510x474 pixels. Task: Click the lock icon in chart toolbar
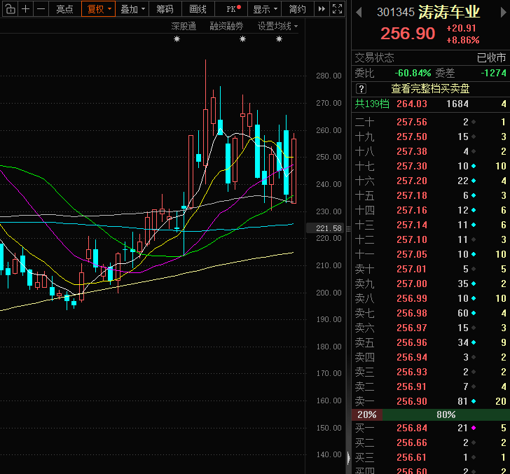click(10, 9)
